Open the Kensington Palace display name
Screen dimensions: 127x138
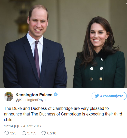click(34, 95)
